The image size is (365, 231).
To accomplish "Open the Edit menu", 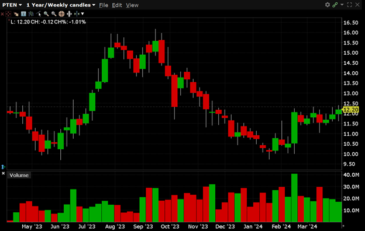I will (x=117, y=5).
